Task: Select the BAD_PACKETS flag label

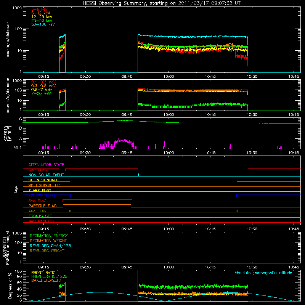Action: (42, 221)
